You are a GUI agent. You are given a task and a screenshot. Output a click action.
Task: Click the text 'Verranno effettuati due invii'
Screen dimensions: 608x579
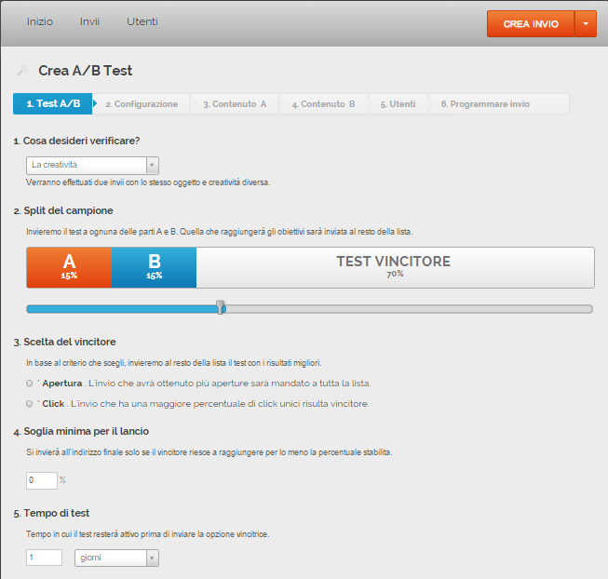pyautogui.click(x=74, y=182)
